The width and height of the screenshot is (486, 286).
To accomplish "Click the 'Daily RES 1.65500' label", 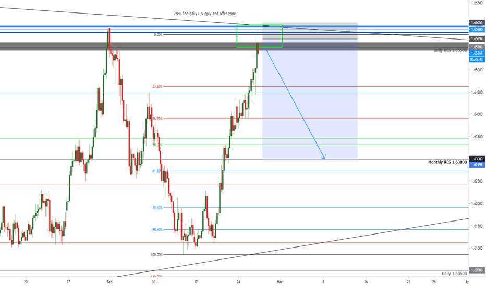I will [x=450, y=50].
